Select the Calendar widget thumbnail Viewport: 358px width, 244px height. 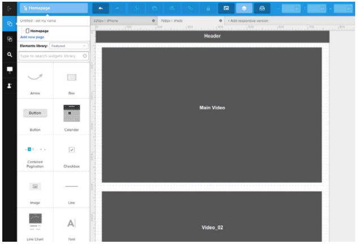tap(71, 114)
